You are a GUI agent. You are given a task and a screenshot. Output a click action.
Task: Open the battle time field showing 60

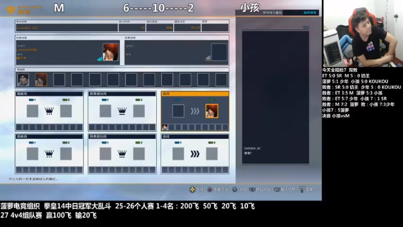coord(132,28)
